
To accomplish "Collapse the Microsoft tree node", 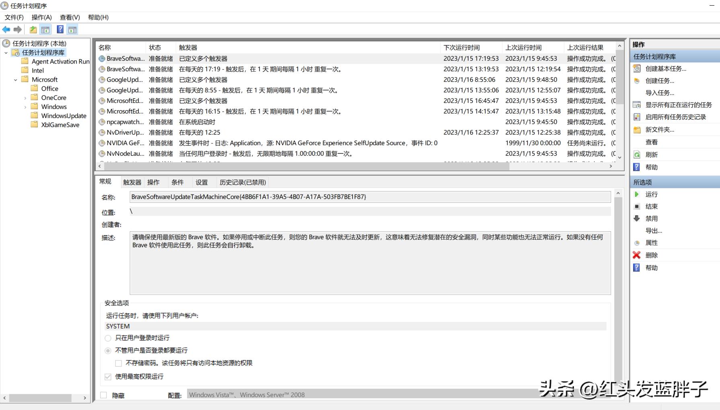I will click(x=15, y=79).
